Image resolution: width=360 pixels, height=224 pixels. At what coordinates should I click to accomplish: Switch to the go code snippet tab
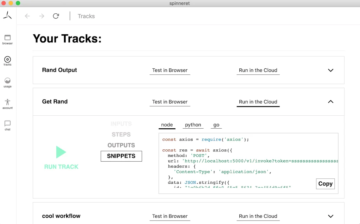216,125
